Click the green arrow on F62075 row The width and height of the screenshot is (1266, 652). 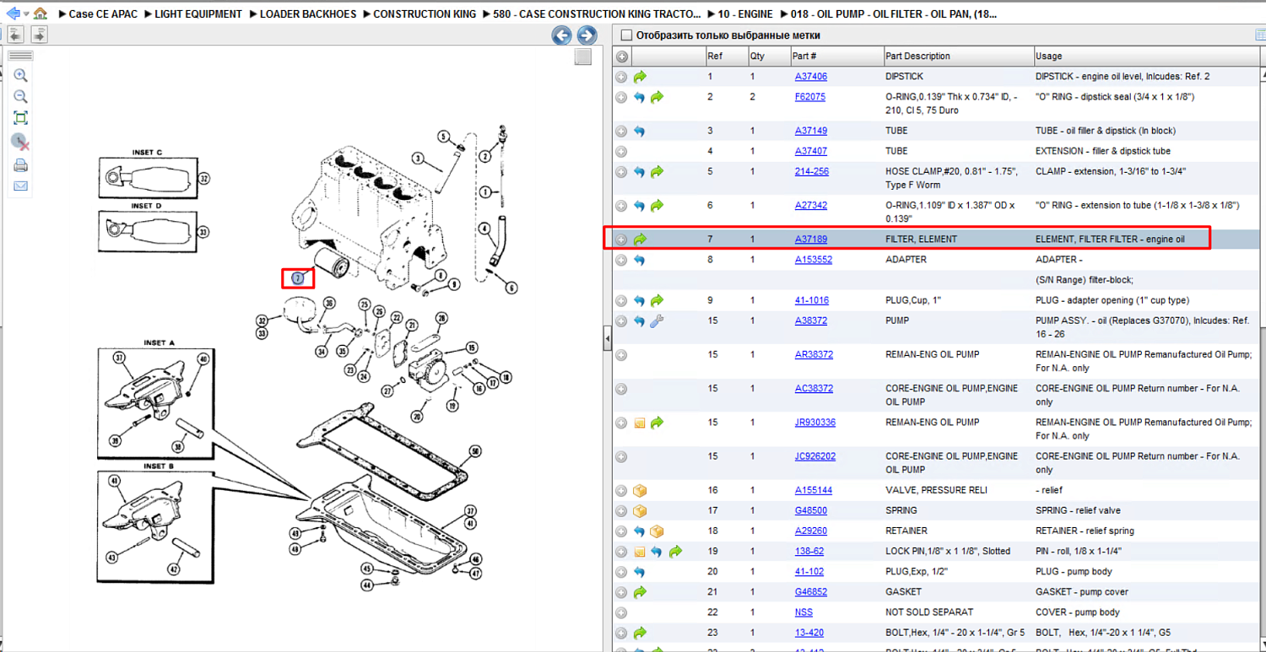coord(657,97)
